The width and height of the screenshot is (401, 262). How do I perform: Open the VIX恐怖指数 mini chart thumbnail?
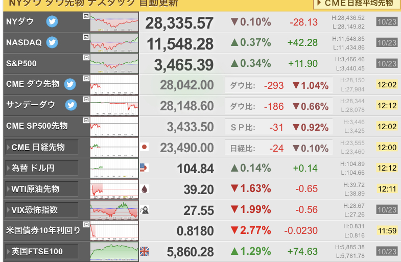(x=114, y=210)
